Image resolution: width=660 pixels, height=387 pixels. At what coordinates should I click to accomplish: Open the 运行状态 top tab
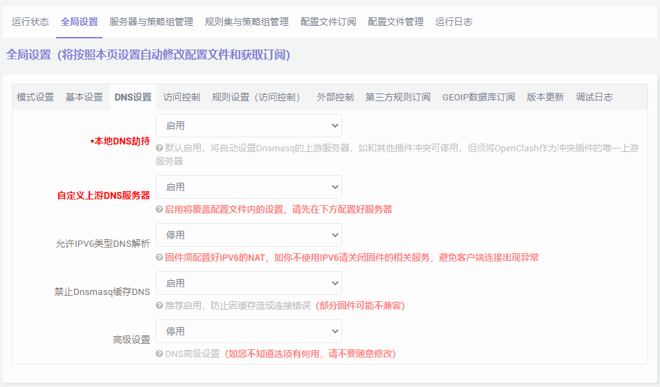[x=30, y=22]
